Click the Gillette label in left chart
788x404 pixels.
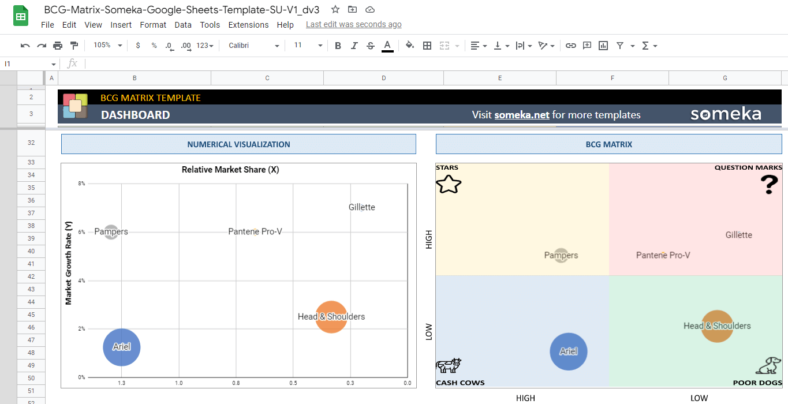[362, 207]
